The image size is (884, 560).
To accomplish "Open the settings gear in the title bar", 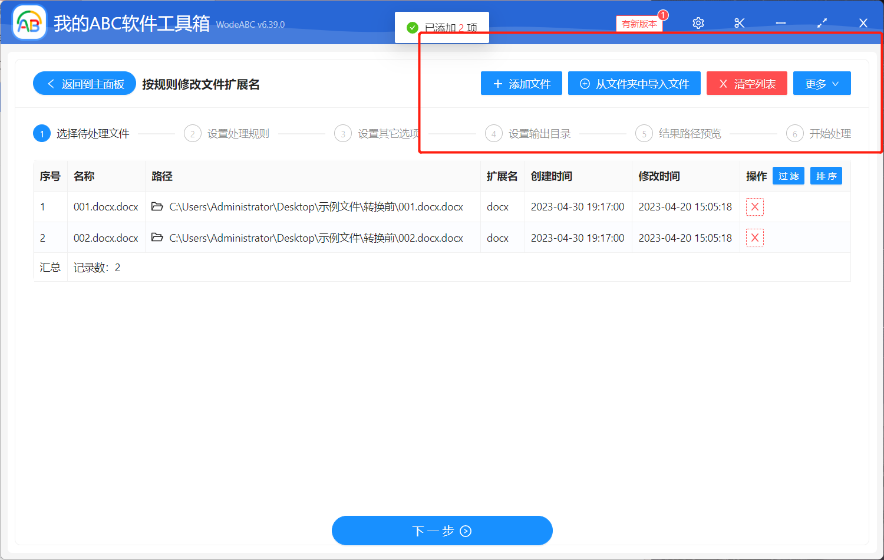I will (x=698, y=23).
